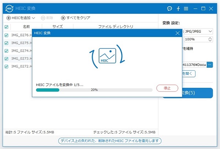Select the IMG_0272 file row

[x=18, y=66]
